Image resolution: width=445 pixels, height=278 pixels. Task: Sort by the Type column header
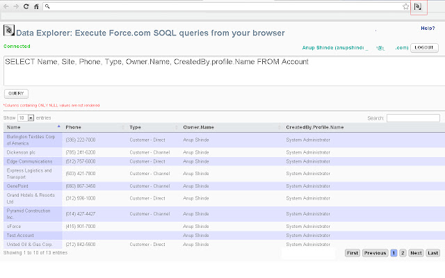click(153, 127)
